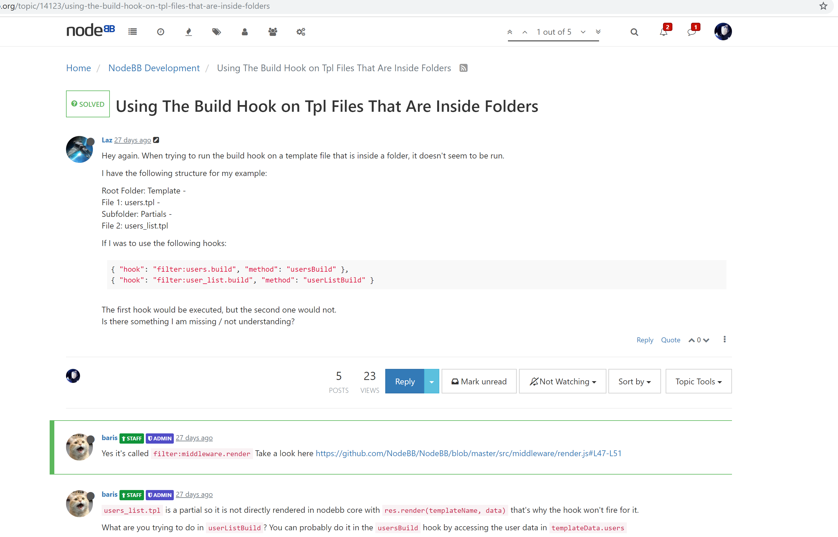The width and height of the screenshot is (838, 537).
Task: Open the chat messages bubble icon
Action: coord(691,32)
